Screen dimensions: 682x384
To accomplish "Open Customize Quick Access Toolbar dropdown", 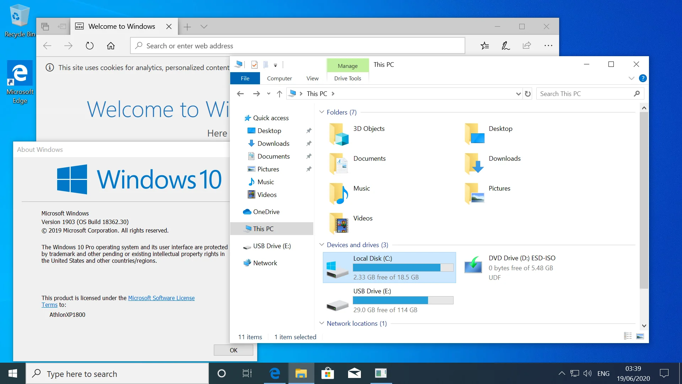I will pyautogui.click(x=275, y=65).
